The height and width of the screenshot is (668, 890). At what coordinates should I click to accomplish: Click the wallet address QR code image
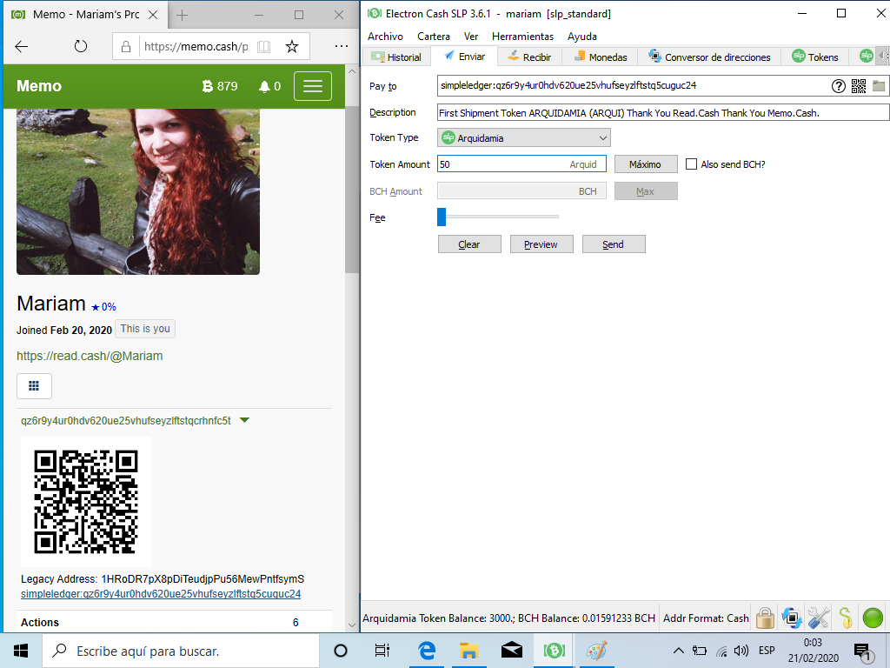tap(86, 502)
